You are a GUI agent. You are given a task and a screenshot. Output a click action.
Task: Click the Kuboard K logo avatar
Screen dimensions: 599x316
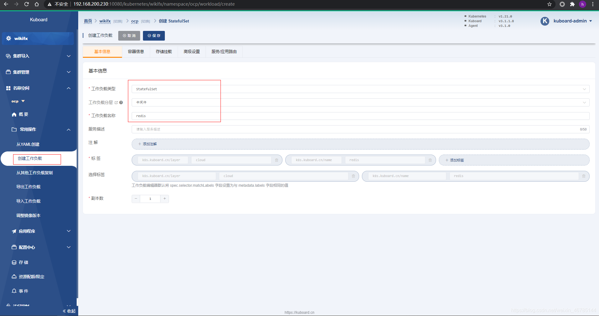(x=545, y=21)
